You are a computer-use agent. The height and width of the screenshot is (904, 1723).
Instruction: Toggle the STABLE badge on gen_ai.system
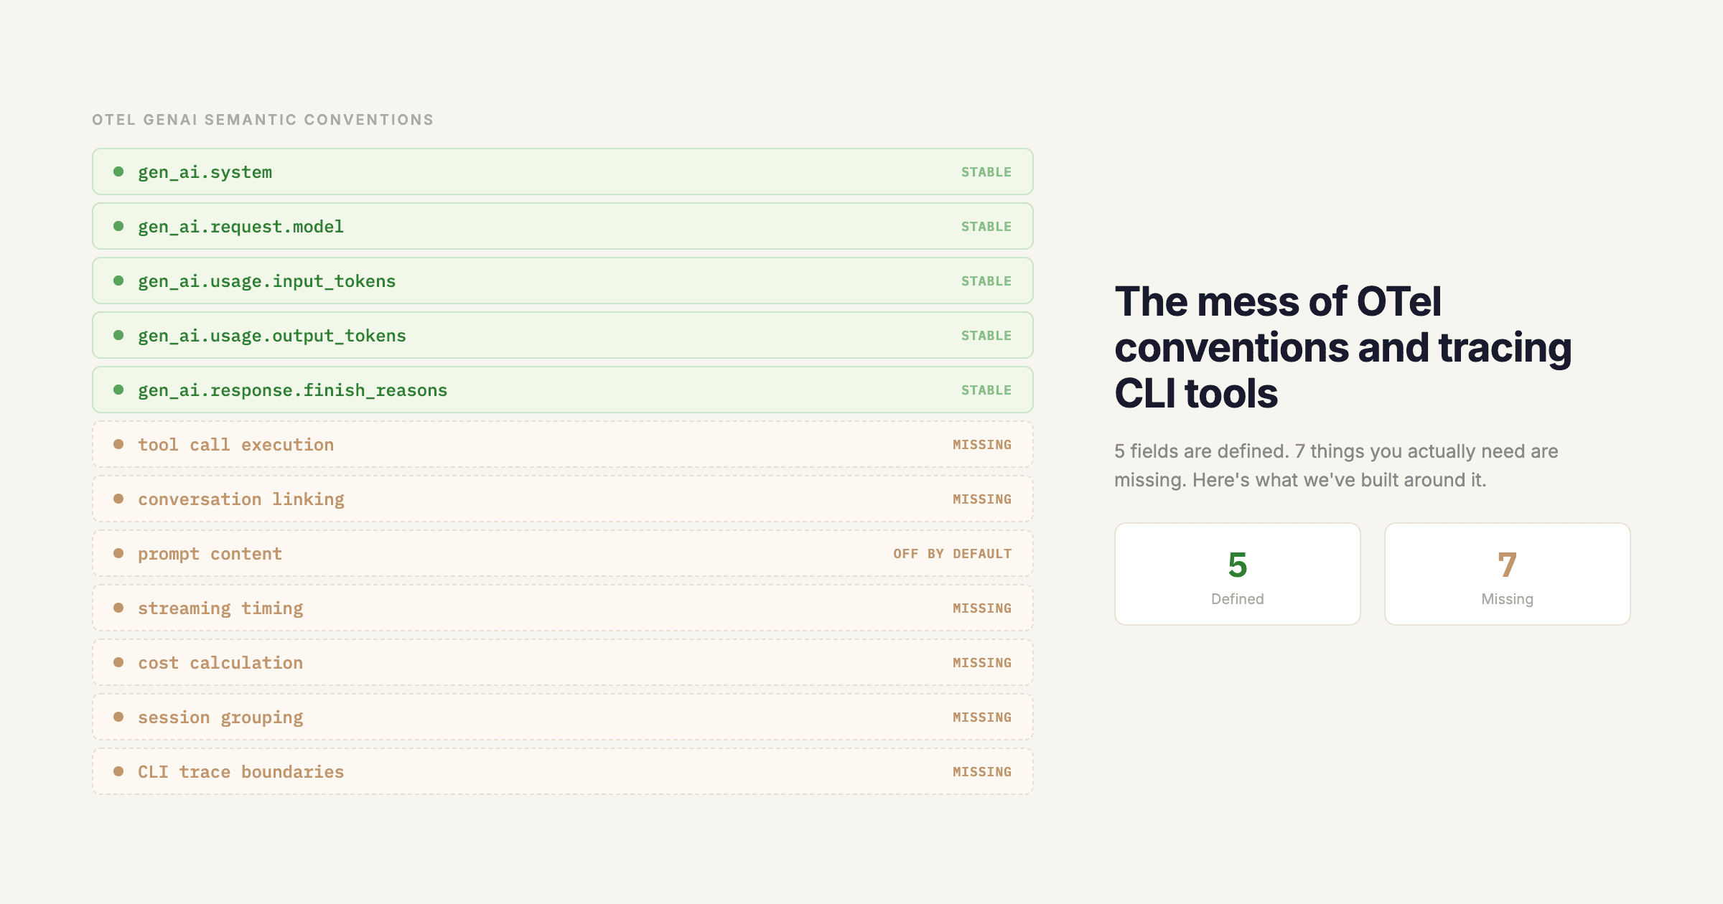pos(986,171)
